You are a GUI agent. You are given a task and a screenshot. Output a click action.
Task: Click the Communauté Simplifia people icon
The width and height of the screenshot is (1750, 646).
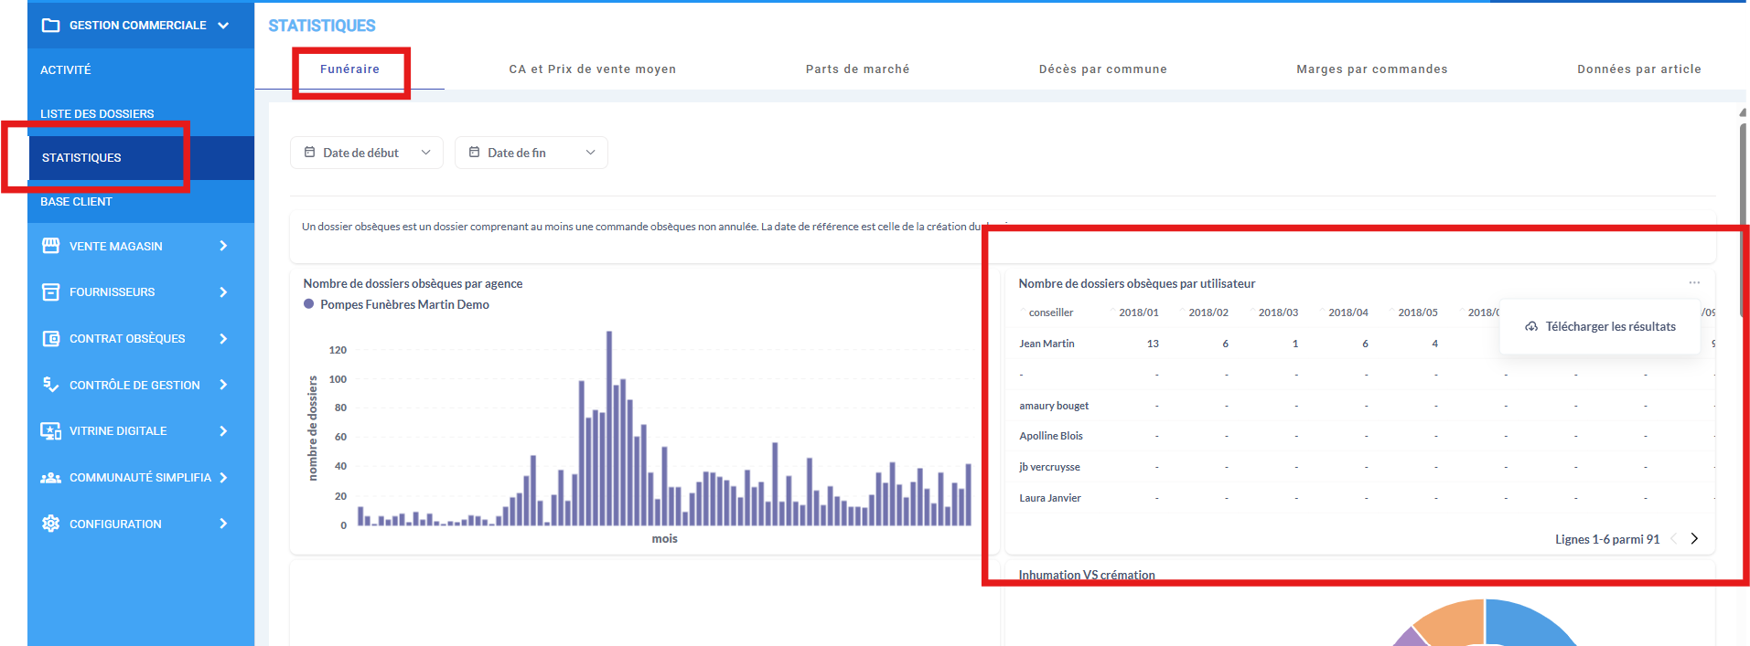coord(51,478)
